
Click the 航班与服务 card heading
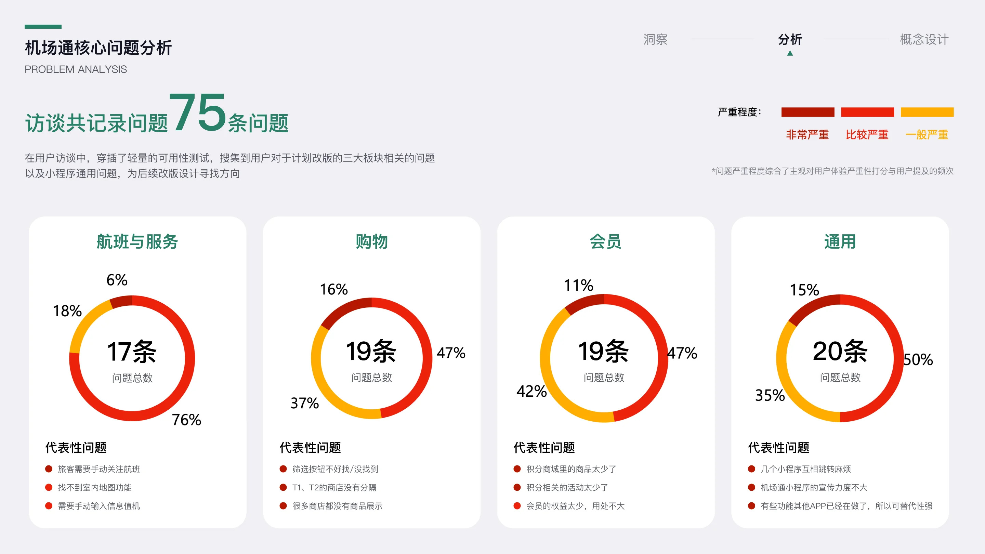[137, 242]
